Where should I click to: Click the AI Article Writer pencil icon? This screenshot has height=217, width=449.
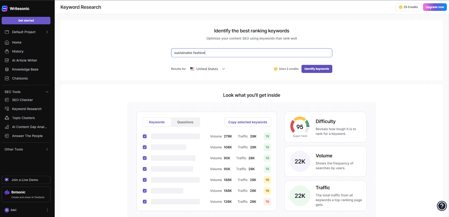(x=7, y=60)
